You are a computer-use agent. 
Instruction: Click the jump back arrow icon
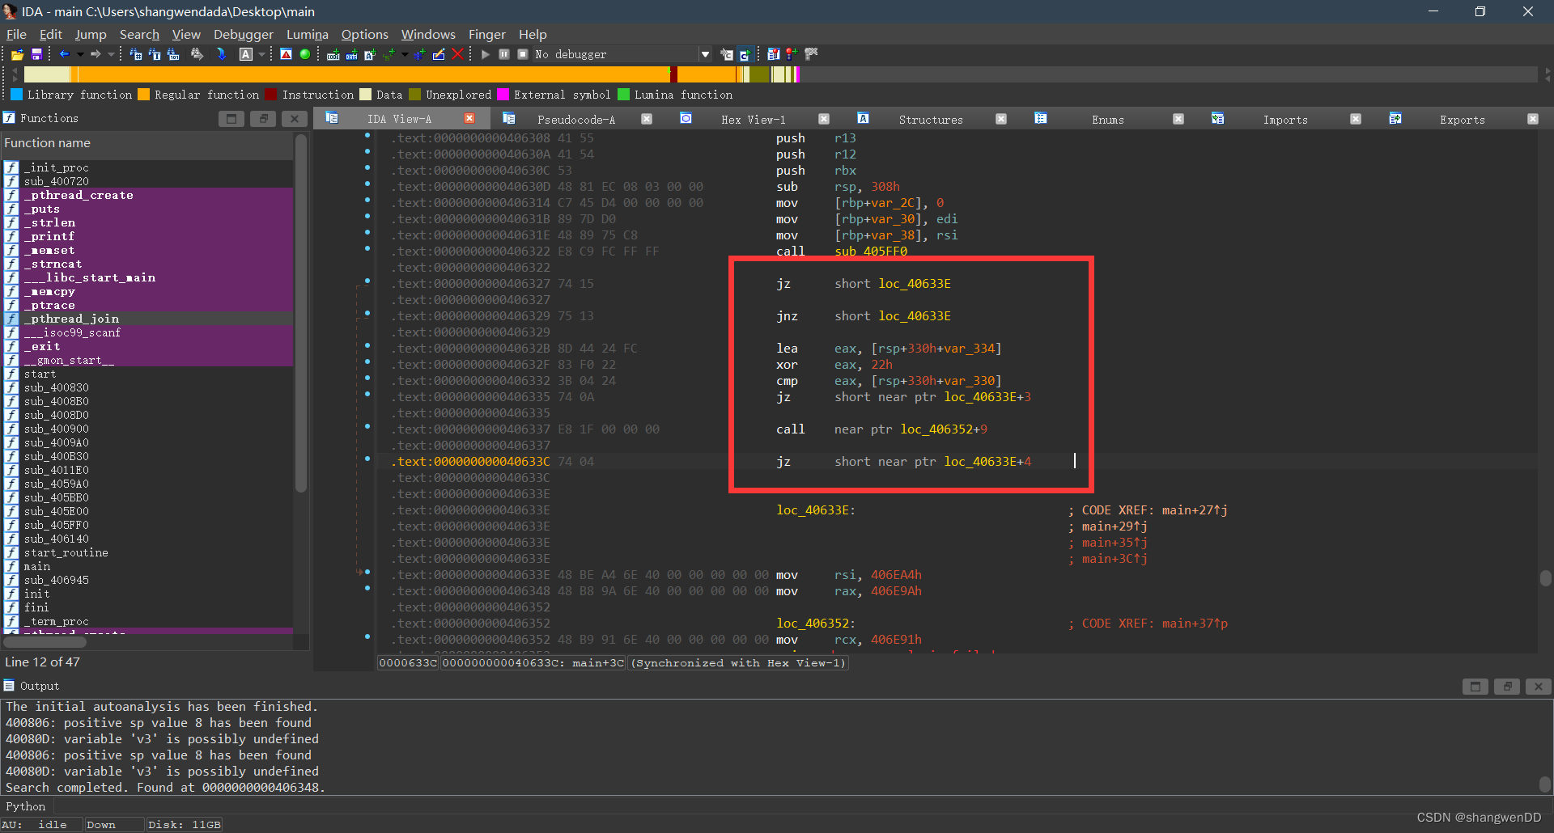65,54
